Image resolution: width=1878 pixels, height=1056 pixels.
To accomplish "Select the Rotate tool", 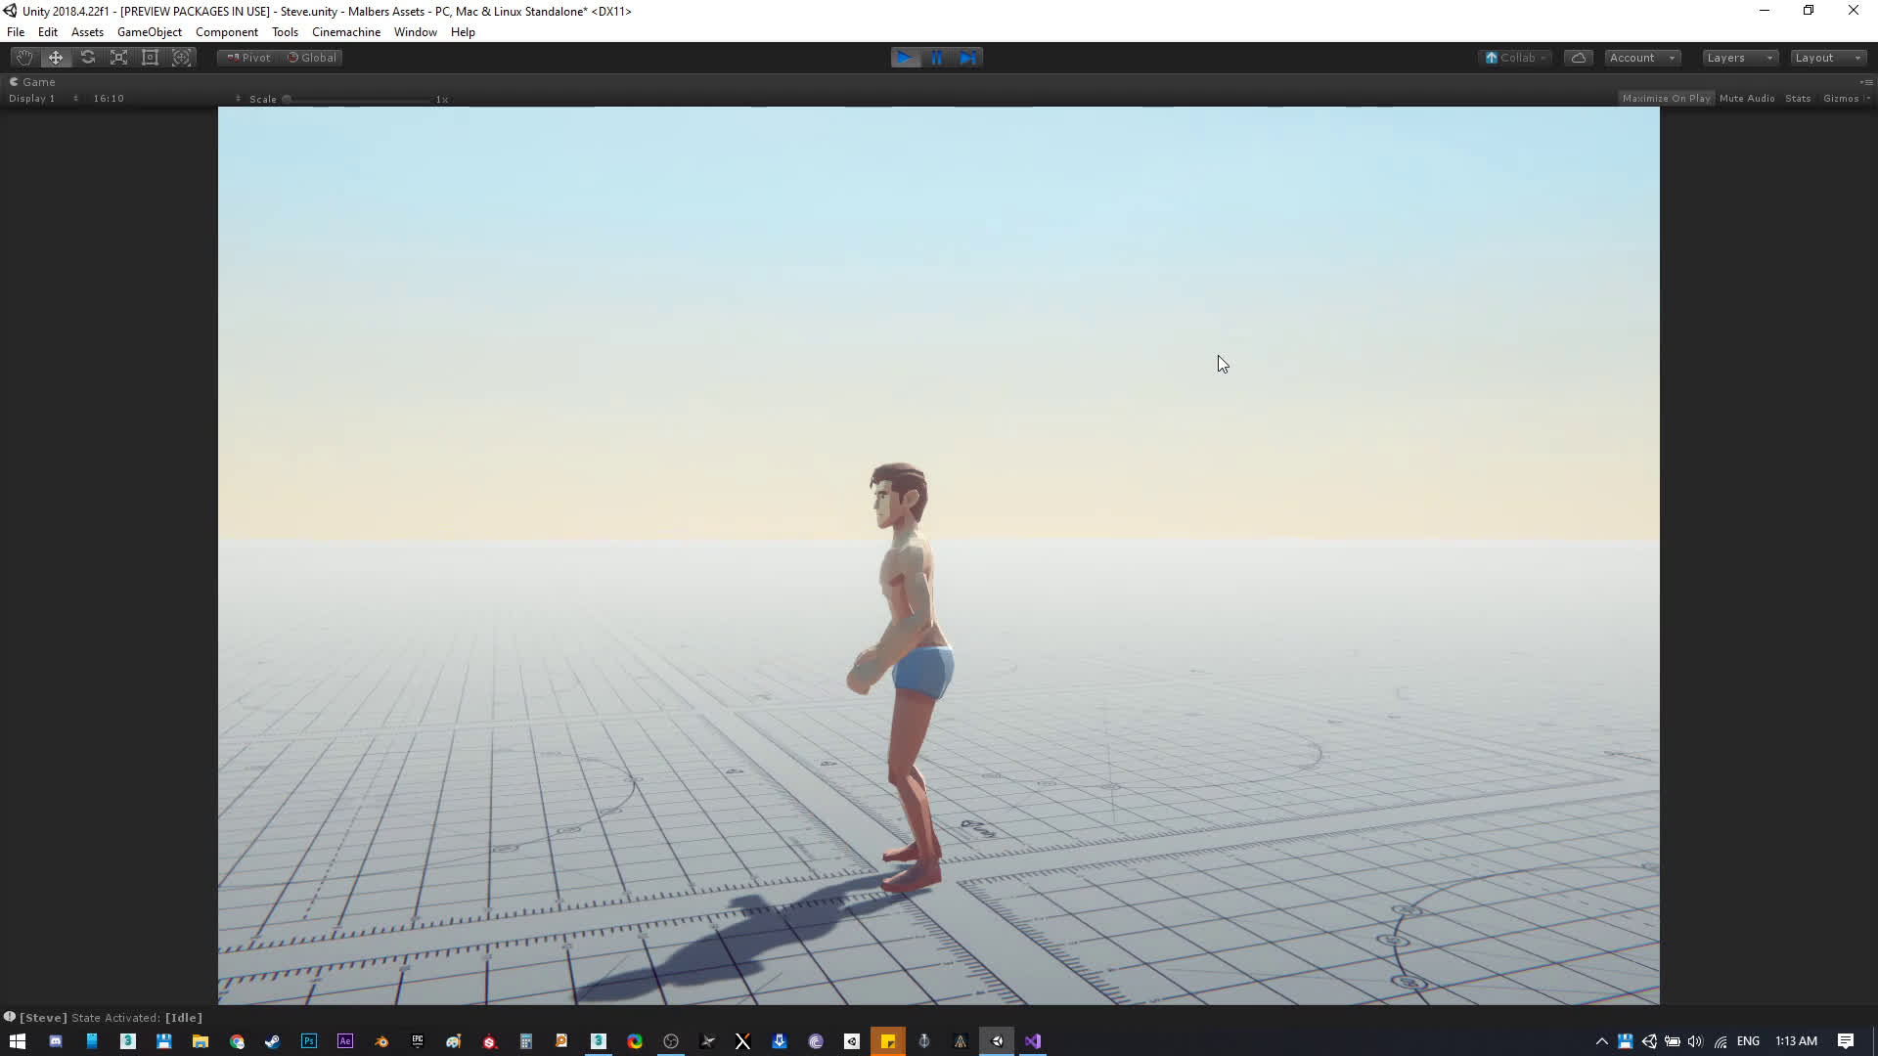I will (x=88, y=58).
